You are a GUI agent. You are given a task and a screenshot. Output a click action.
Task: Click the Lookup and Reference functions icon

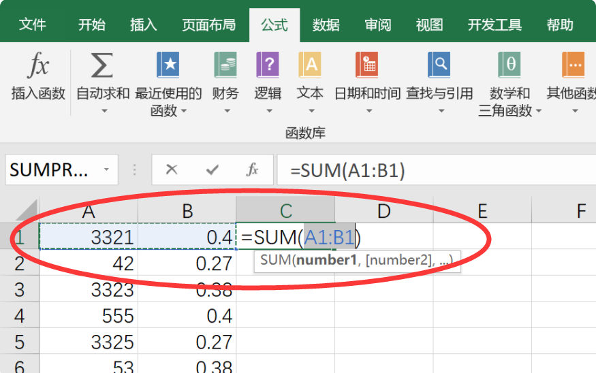(x=439, y=65)
